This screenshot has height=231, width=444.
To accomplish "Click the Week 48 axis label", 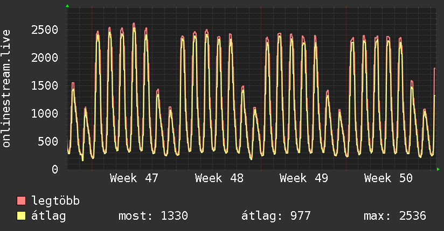I will [219, 178].
